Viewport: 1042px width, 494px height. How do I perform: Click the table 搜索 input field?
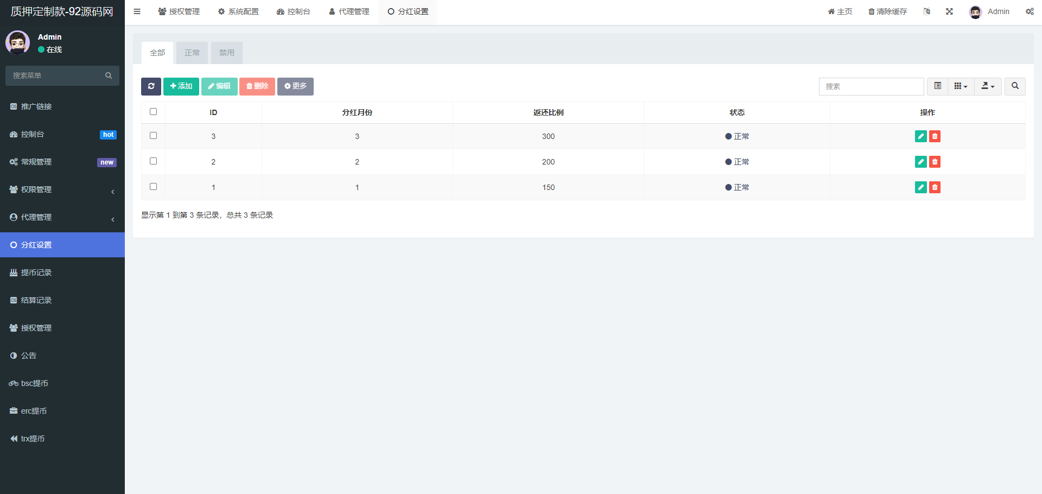[871, 86]
